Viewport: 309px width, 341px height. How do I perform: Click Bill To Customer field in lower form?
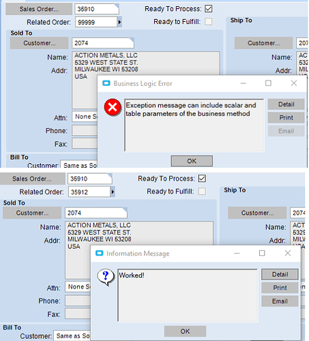coord(72,336)
